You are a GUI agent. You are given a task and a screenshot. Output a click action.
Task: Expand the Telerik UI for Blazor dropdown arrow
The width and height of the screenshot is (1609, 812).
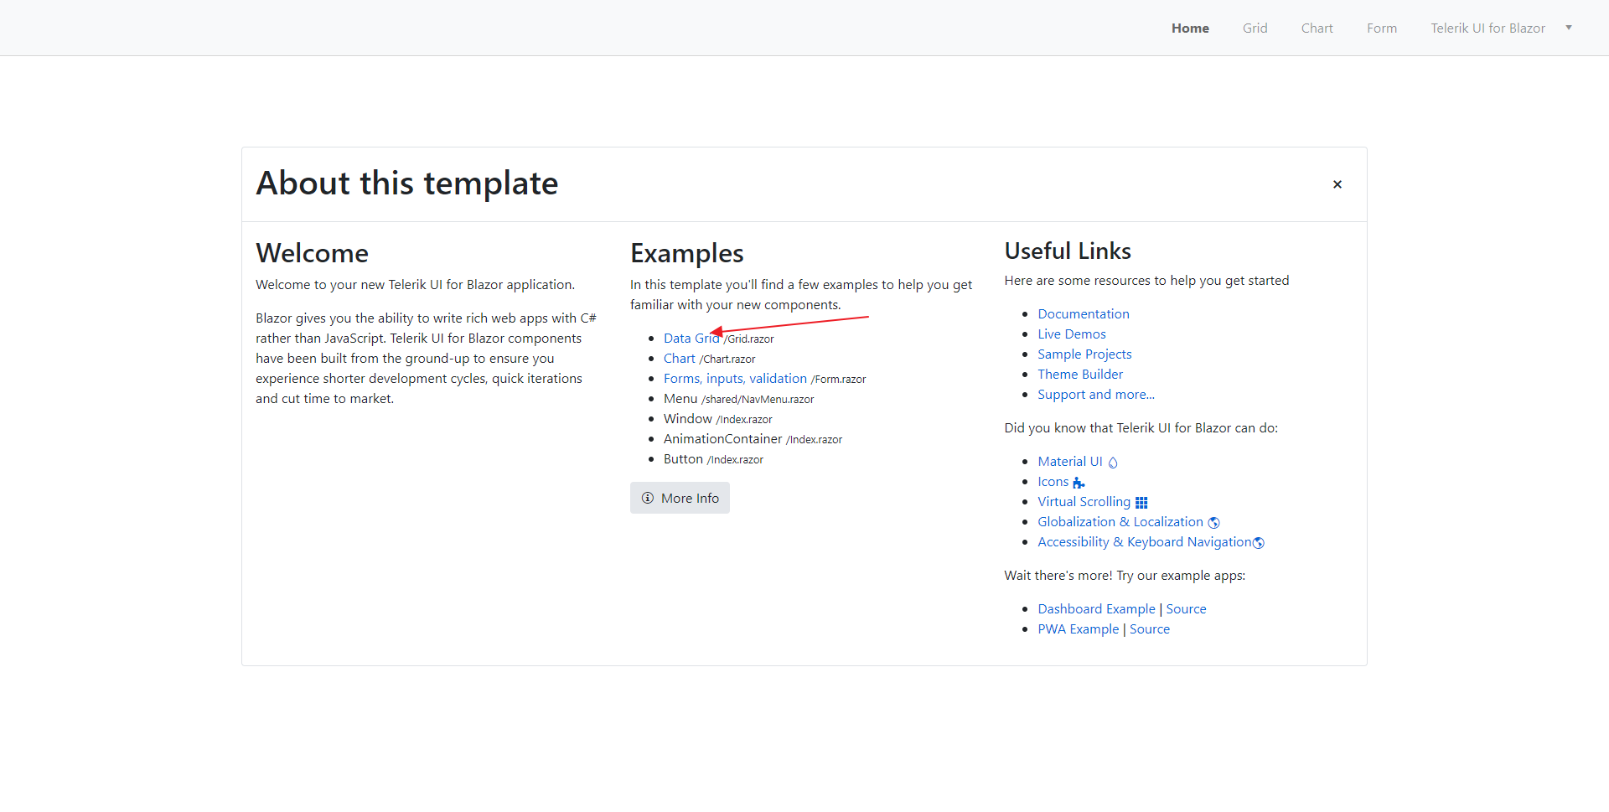1569,28
